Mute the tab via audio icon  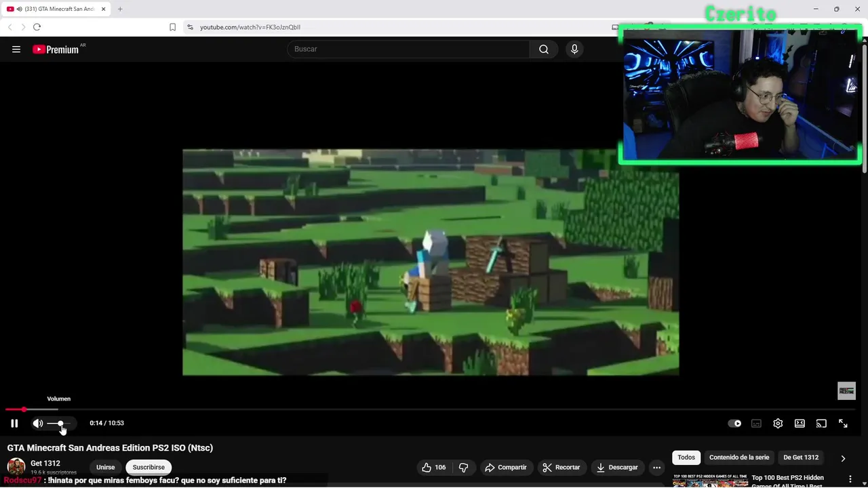pos(19,9)
